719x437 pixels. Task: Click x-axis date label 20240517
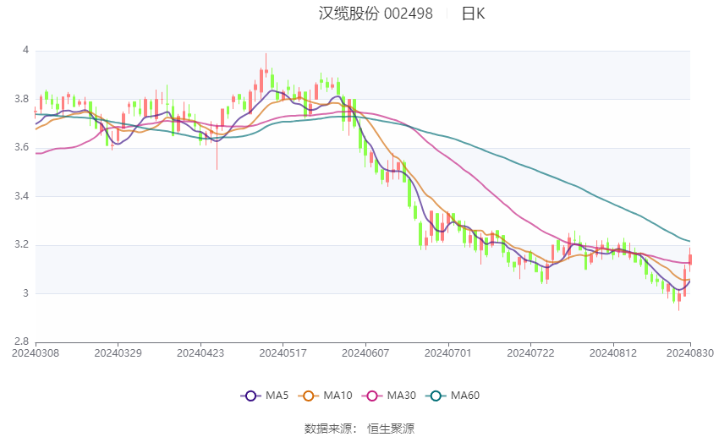283,353
